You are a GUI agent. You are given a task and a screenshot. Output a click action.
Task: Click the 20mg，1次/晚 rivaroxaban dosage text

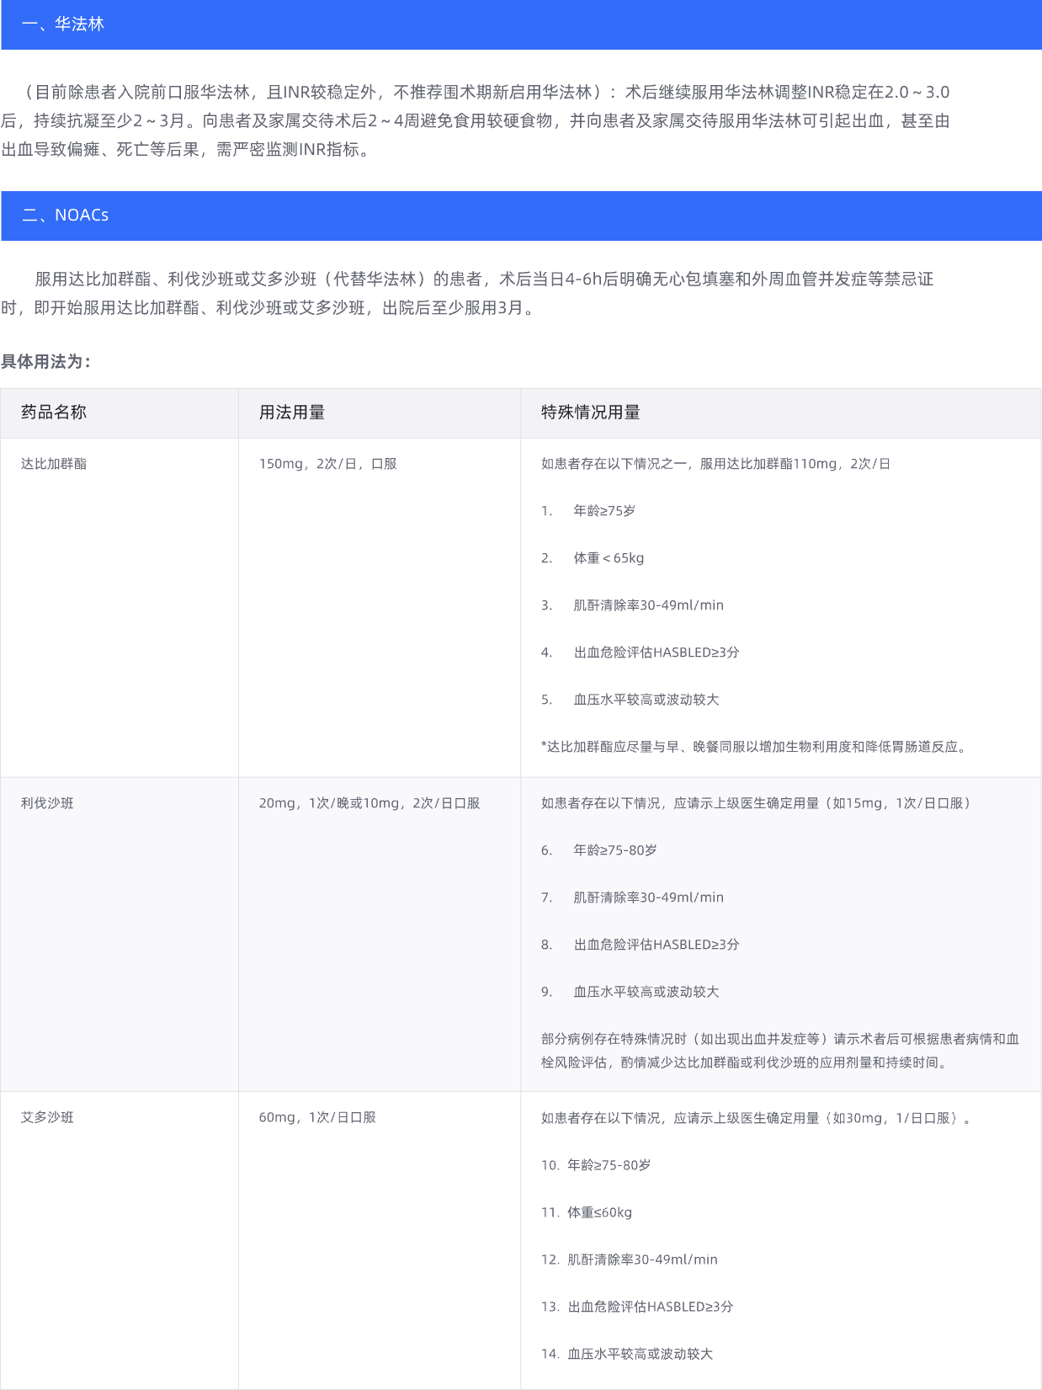[369, 803]
